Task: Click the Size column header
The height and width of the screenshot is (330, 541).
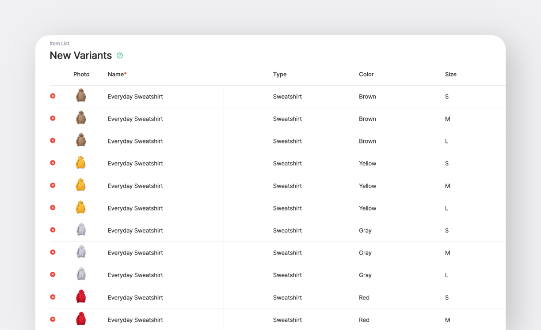Action: pyautogui.click(x=450, y=74)
